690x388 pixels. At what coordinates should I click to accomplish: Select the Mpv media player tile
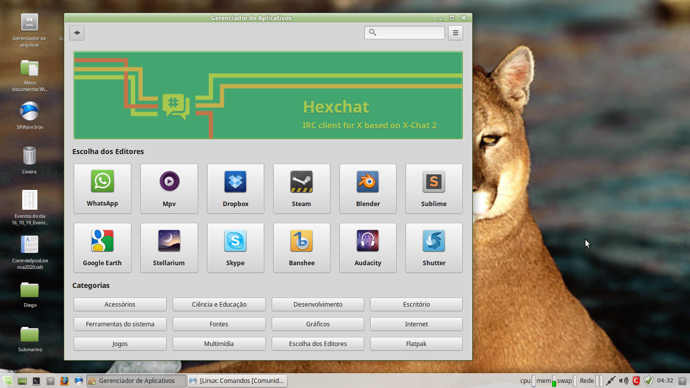[169, 188]
